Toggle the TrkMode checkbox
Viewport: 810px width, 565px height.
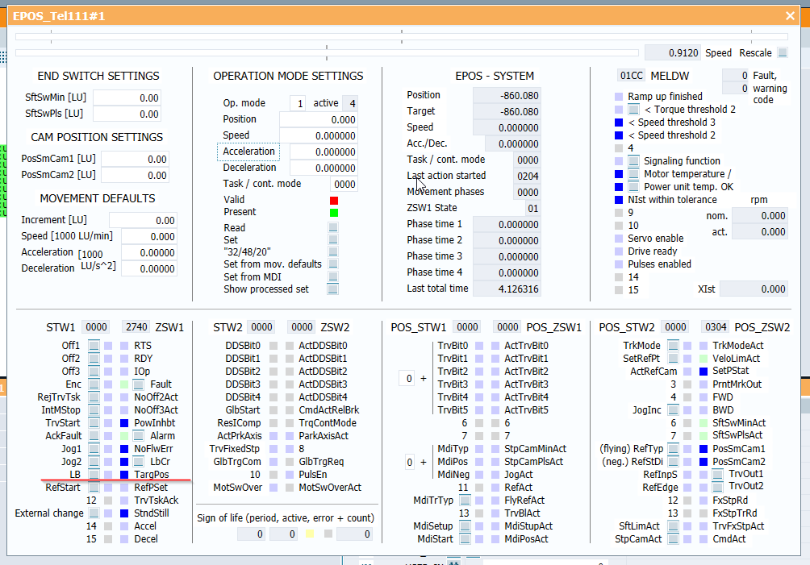[673, 345]
